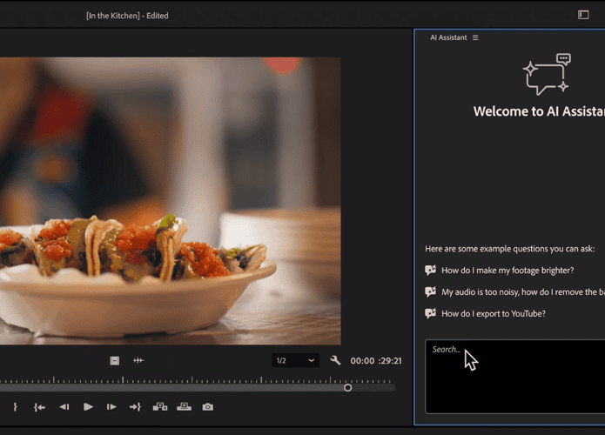The width and height of the screenshot is (605, 435).
Task: Click the comparison view icon next to safe margins
Action: (x=138, y=360)
